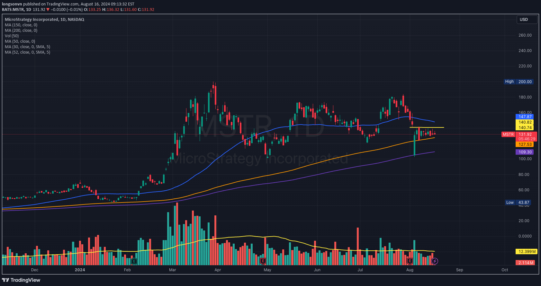
Task: Click the 20.00 price axis label
Action: coord(524,221)
